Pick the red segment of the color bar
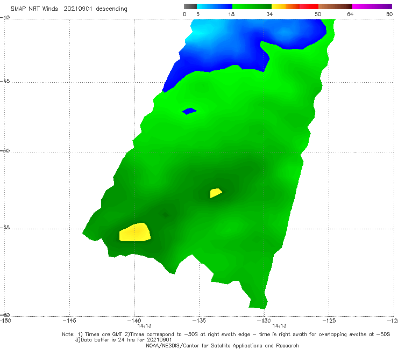Viewport: 398px width, 349px height. coord(309,6)
